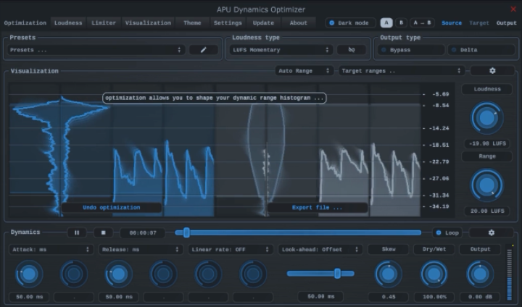Open the Linear rate: OFF dropdown

click(230, 250)
